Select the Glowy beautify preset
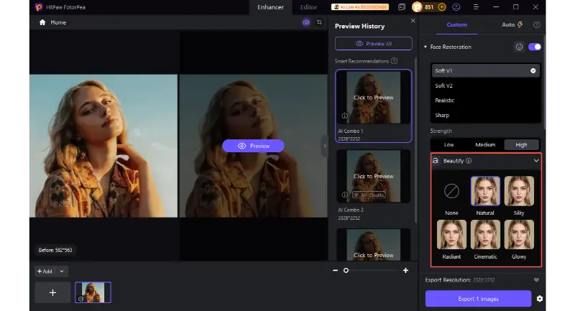This screenshot has width=575, height=311. (519, 235)
